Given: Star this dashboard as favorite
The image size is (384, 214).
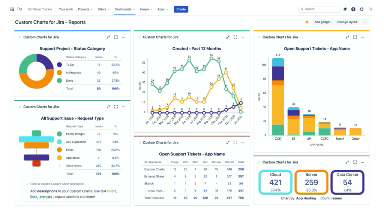Looking at the screenshot, I should coord(307,22).
